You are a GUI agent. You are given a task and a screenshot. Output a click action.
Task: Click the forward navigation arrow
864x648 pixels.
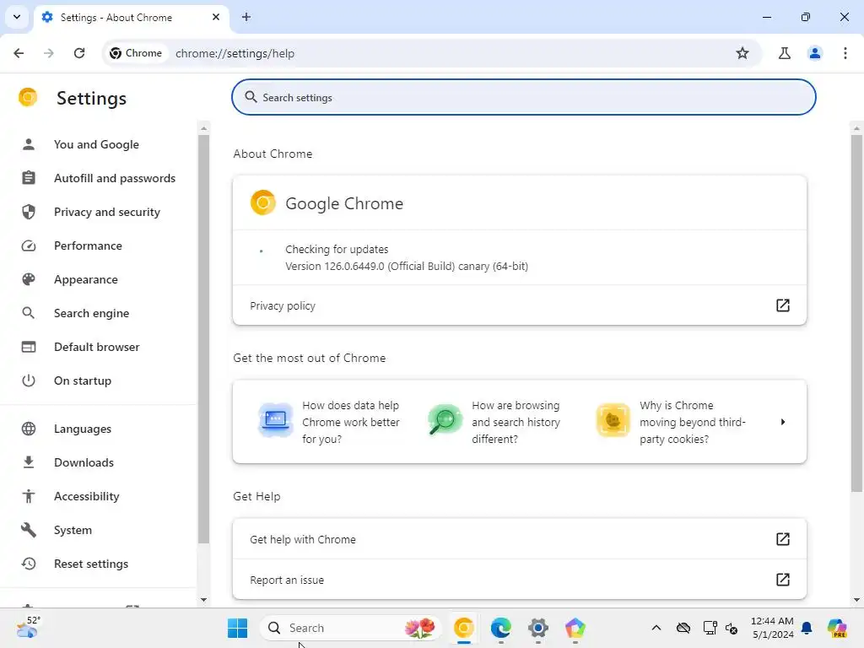click(x=49, y=53)
